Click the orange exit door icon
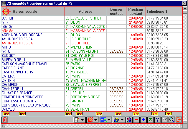Screen dimensions: 188x129 tap(179, 120)
